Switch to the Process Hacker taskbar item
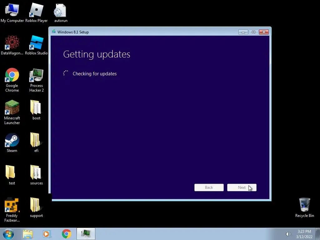 pos(86,234)
